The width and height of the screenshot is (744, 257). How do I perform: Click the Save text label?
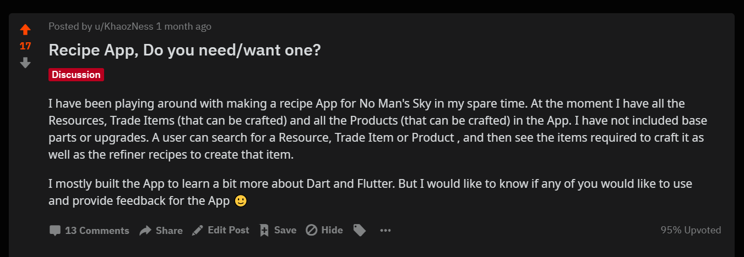285,230
